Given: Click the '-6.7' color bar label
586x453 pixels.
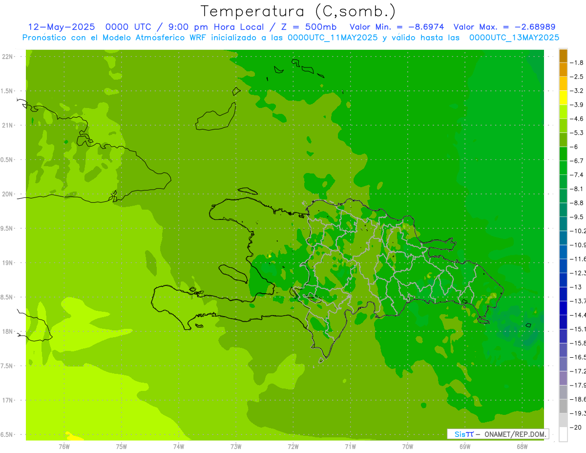Looking at the screenshot, I should (577, 161).
